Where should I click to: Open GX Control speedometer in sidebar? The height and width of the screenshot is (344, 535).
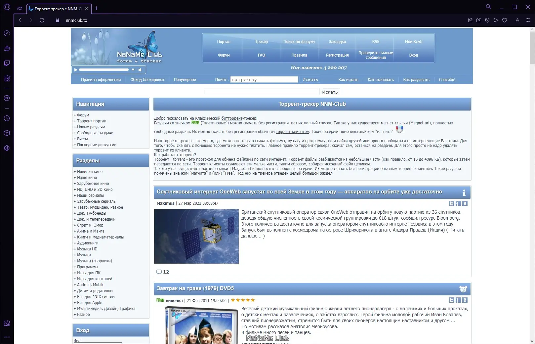click(x=7, y=33)
